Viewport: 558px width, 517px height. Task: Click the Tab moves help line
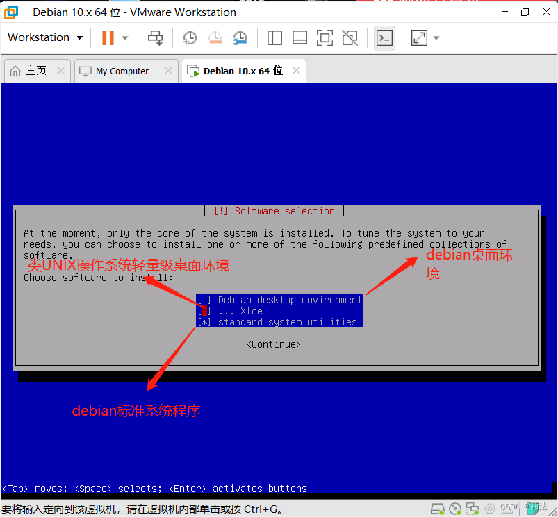[154, 489]
